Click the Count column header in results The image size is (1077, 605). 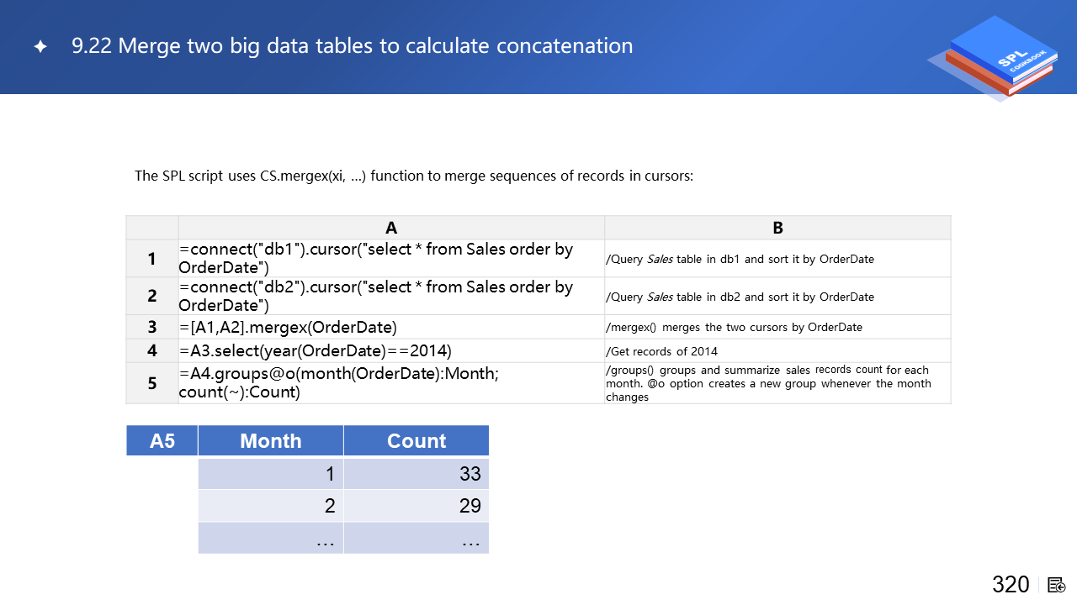(x=416, y=441)
